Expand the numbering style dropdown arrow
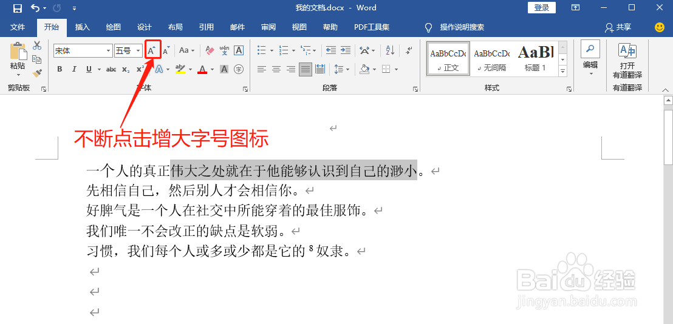This screenshot has width=673, height=324. coord(293,50)
